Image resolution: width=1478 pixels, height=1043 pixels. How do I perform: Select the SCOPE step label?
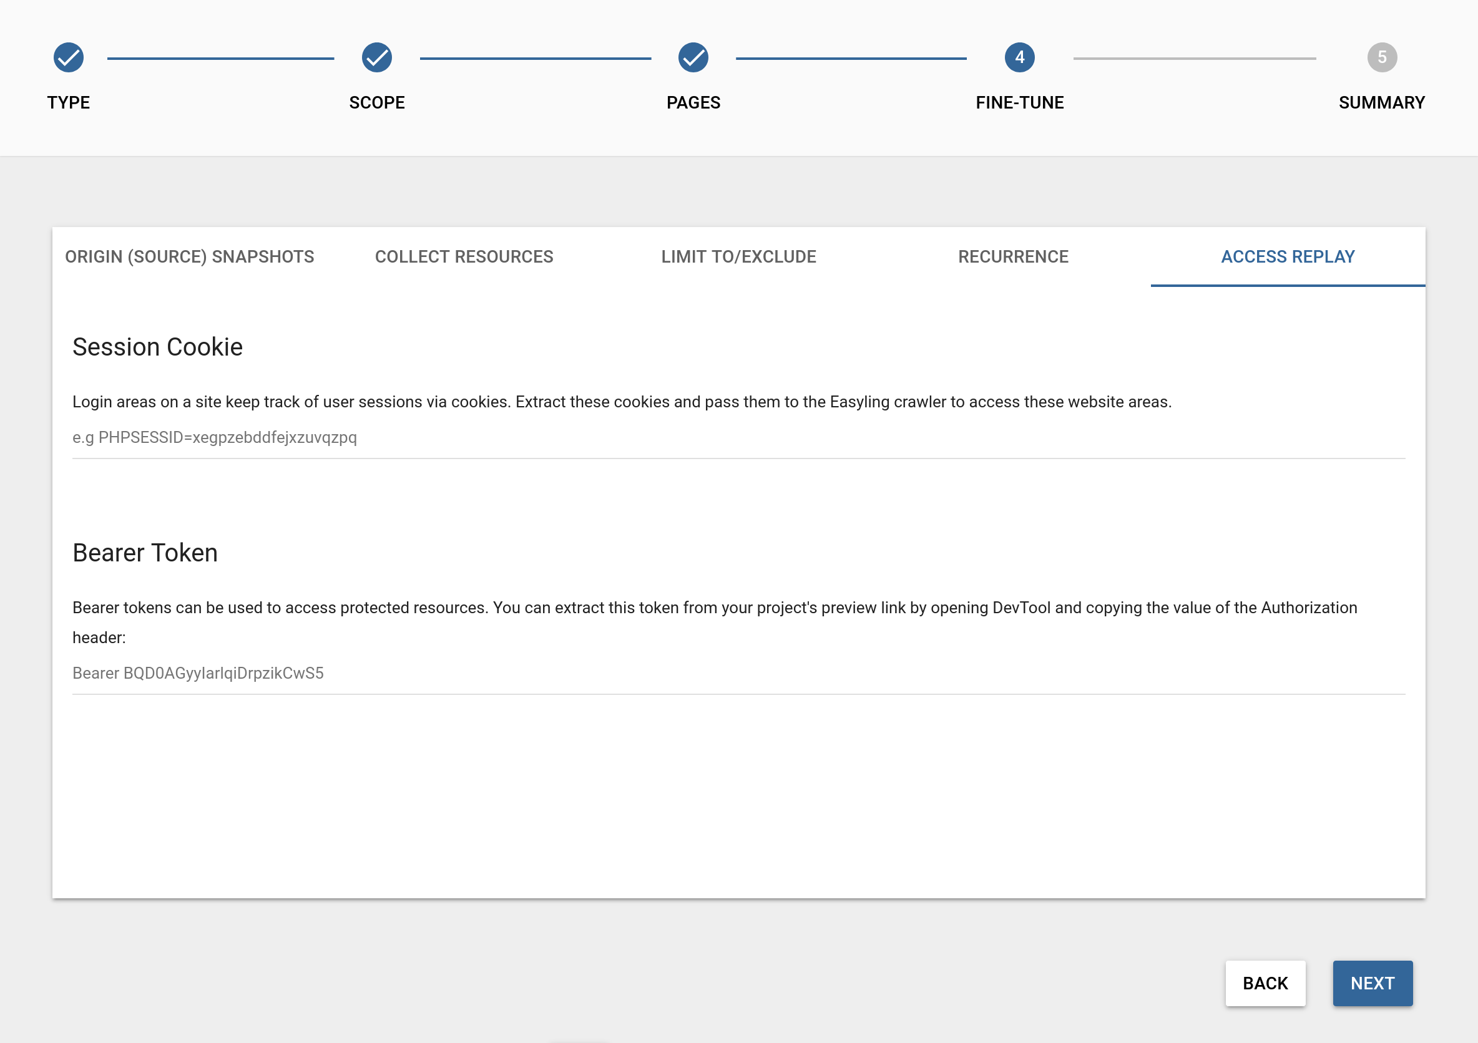(376, 102)
